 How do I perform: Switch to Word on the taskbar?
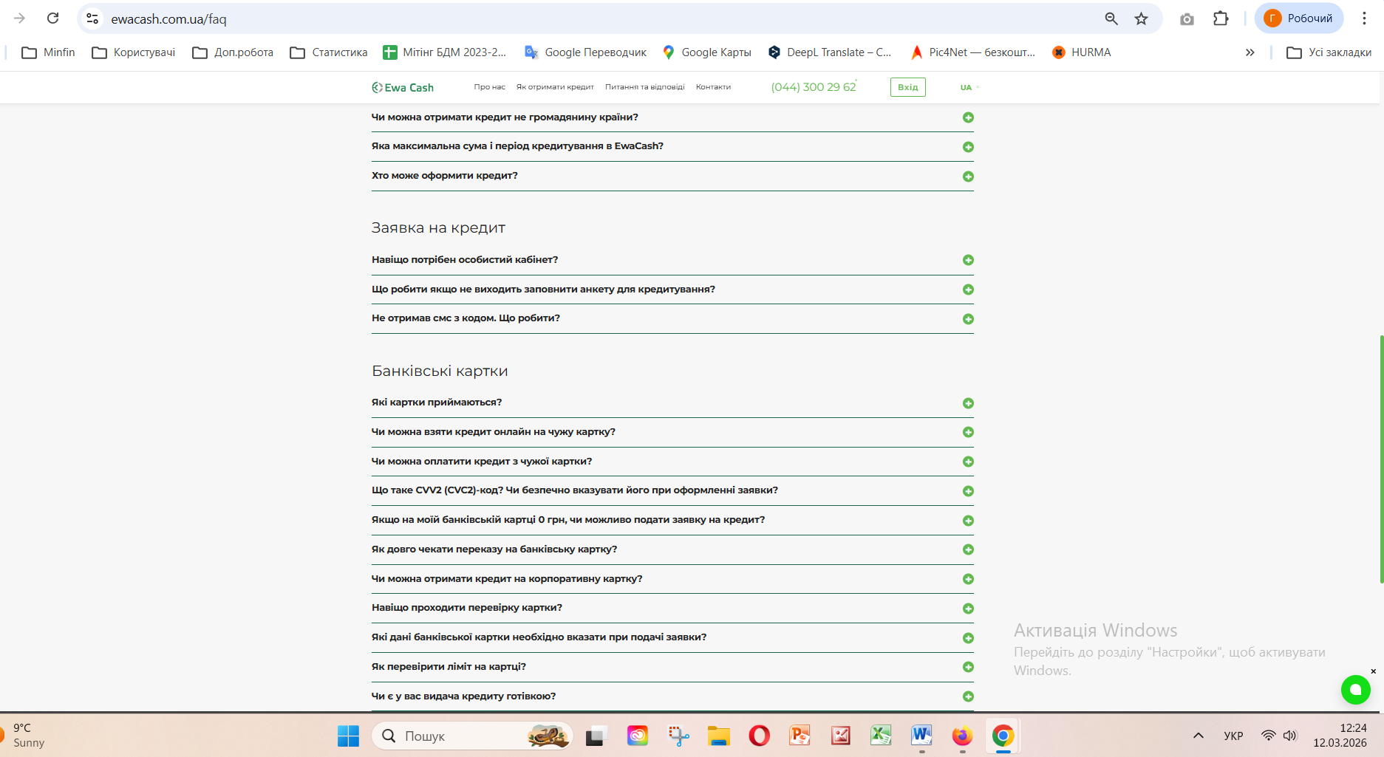pyautogui.click(x=921, y=736)
